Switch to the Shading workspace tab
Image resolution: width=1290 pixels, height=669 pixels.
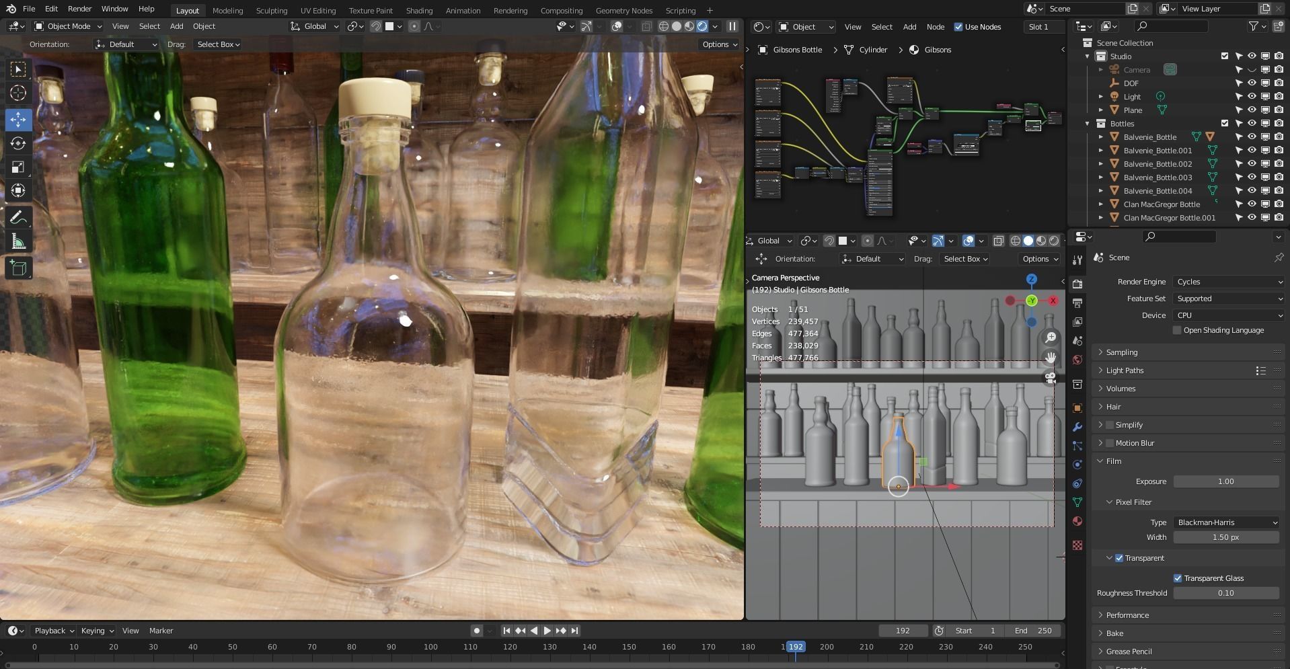[x=419, y=11]
